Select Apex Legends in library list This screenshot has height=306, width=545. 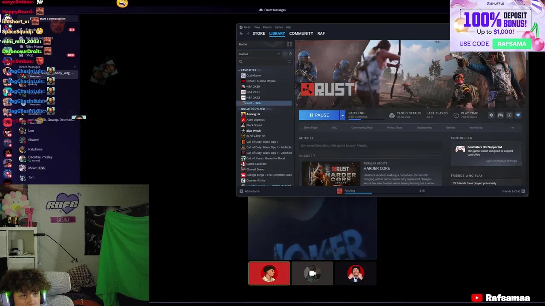(x=255, y=120)
